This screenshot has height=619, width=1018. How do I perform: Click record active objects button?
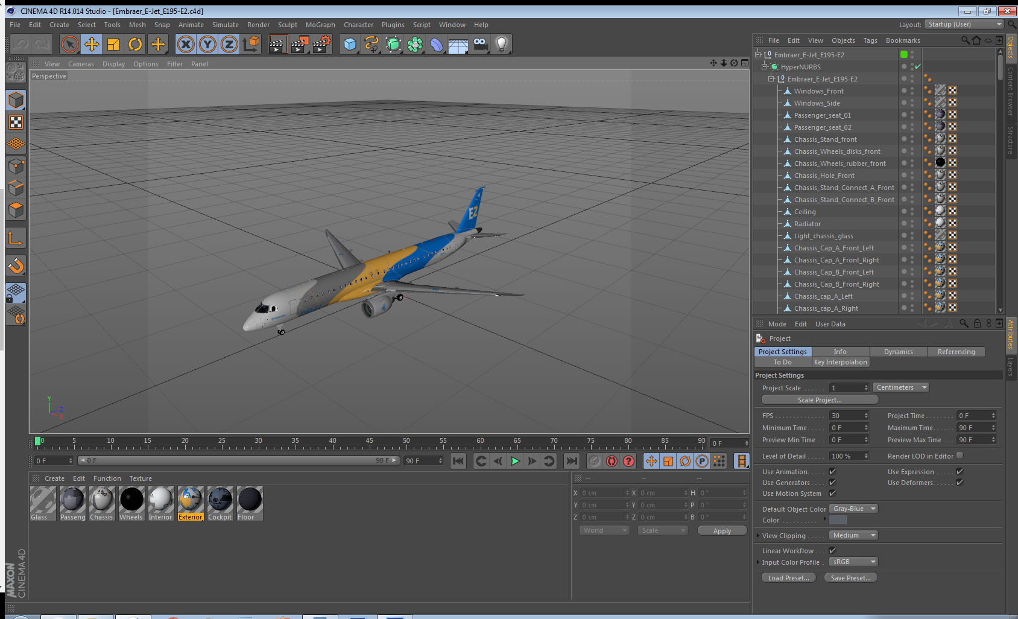pyautogui.click(x=595, y=461)
